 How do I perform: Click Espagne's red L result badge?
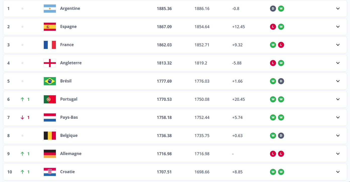273,27
